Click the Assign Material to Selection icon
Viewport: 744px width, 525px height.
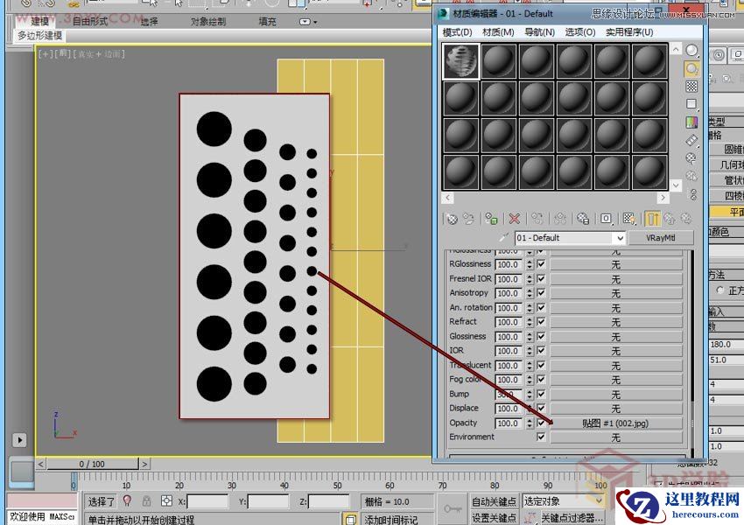coord(490,219)
